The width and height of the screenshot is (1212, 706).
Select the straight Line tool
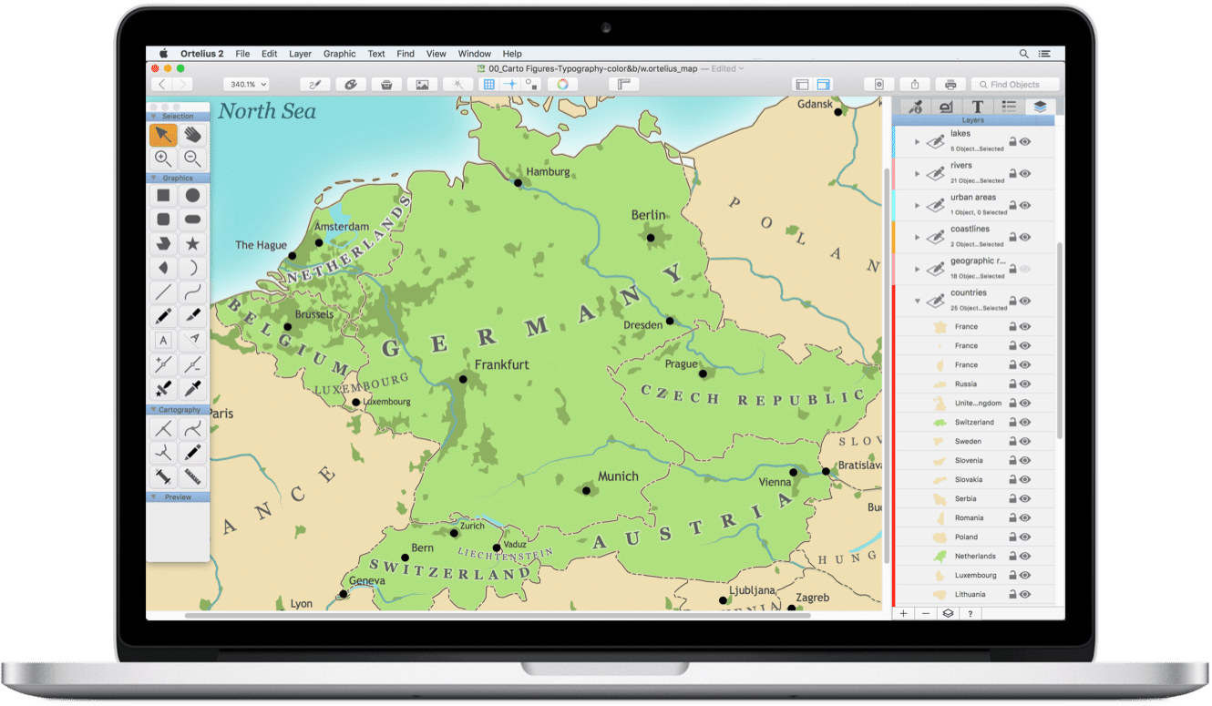(x=163, y=292)
